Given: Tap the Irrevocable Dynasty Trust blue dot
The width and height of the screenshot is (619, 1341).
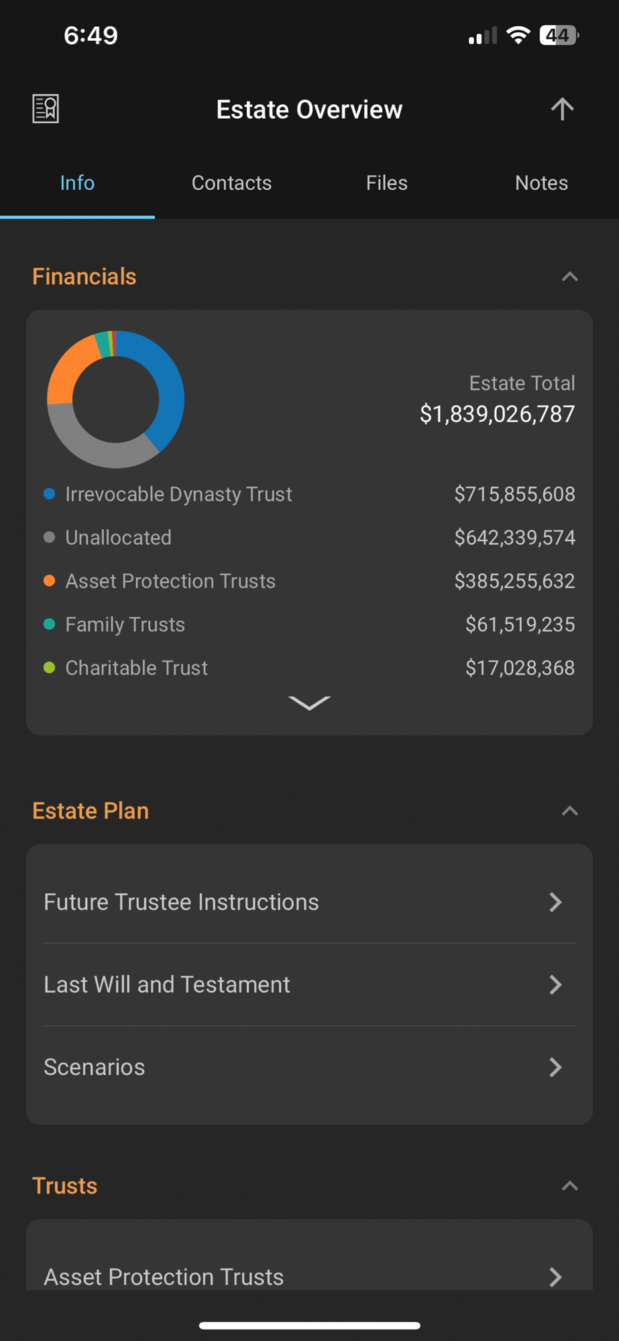Looking at the screenshot, I should [x=49, y=494].
